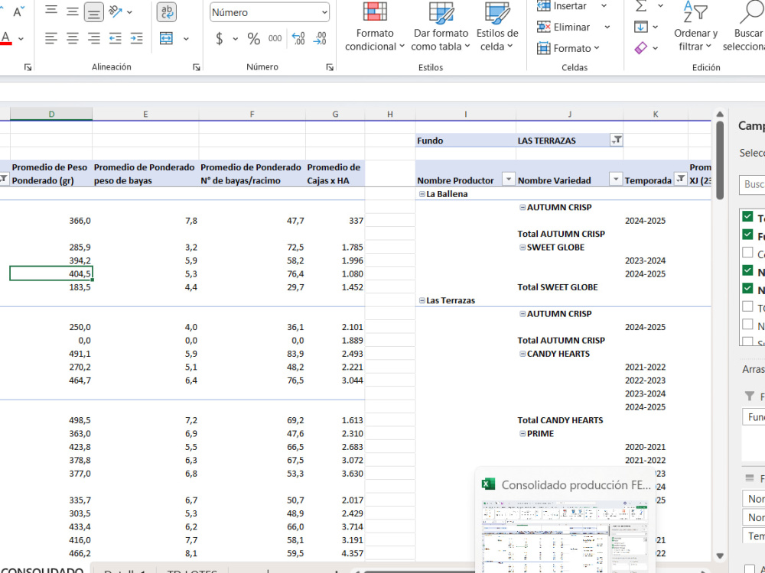Decrease the cell indent
Image resolution: width=765 pixels, height=573 pixels.
tap(116, 38)
